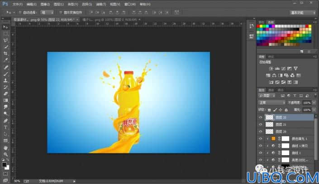Select the Rectangle shape tool

click(5, 141)
